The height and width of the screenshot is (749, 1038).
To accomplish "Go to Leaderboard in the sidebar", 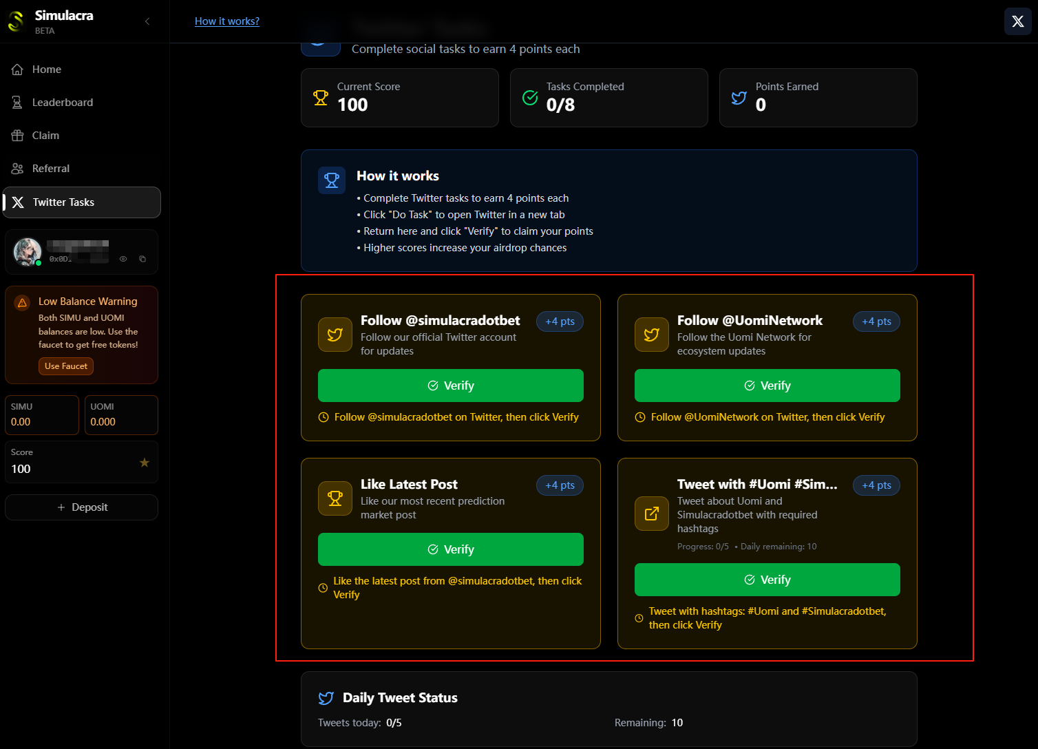I will [62, 103].
